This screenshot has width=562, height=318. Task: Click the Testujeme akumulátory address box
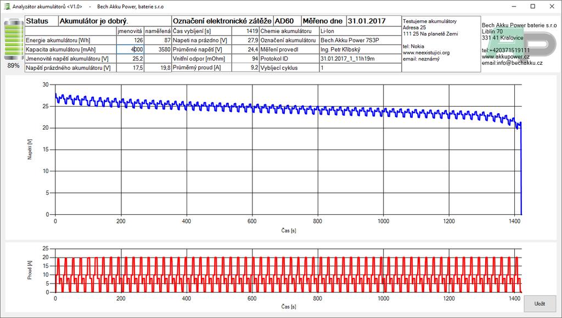pyautogui.click(x=441, y=44)
